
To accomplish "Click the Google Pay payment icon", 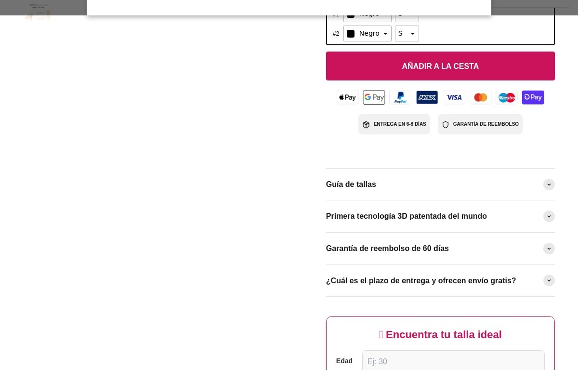I will 374,97.
